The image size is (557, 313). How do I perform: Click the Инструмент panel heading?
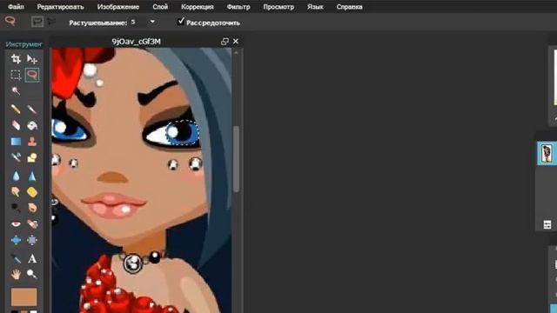coord(23,44)
